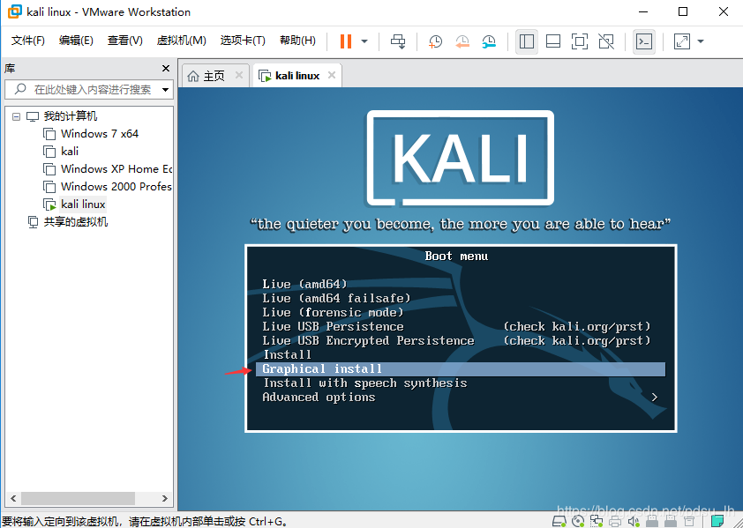Click the network adapter status icon

(x=597, y=522)
